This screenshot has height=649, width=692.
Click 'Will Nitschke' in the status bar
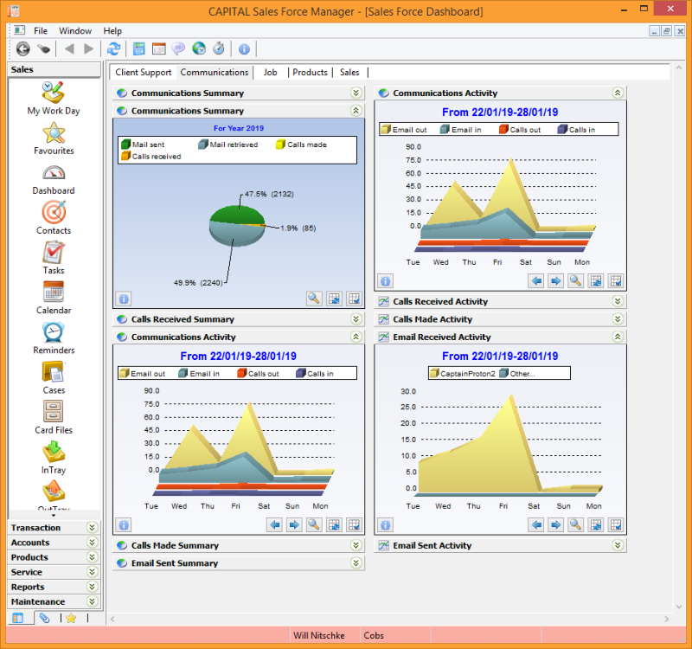coord(319,635)
